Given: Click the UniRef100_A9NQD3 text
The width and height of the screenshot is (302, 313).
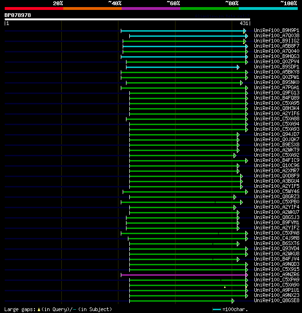Looking at the screenshot, I should point(277,264).
